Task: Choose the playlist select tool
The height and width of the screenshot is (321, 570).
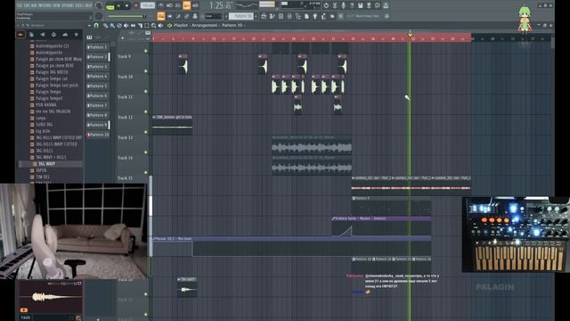Action: coord(147,26)
